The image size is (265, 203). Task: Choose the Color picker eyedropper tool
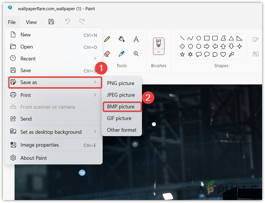(x=121, y=54)
